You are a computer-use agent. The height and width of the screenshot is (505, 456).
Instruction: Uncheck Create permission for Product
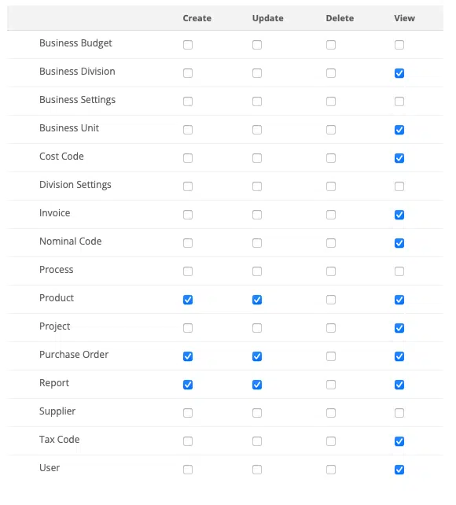coord(188,300)
